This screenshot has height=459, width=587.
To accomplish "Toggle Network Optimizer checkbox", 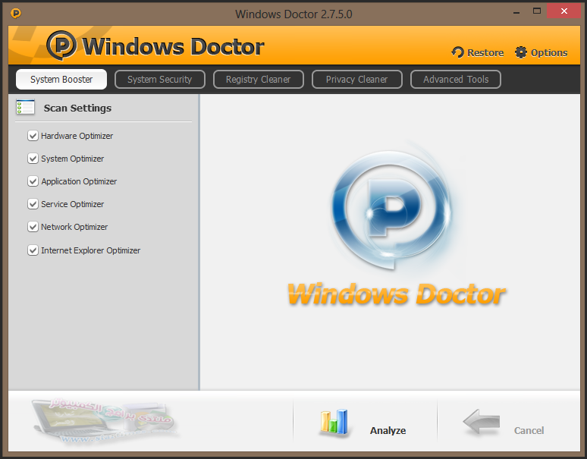I will point(33,227).
